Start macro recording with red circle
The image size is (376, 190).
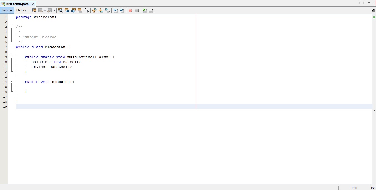(130, 11)
